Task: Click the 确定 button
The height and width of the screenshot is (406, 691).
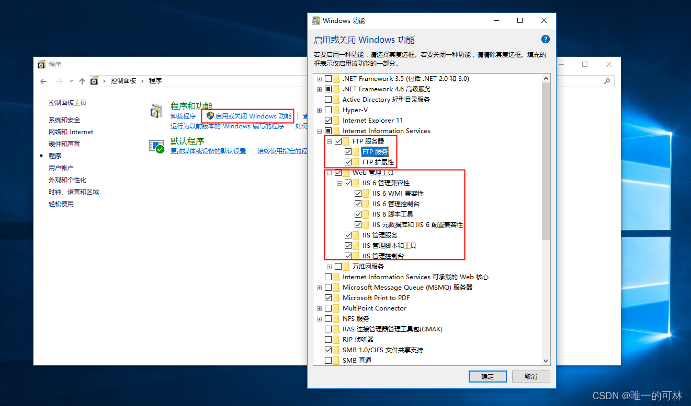Action: tap(488, 376)
